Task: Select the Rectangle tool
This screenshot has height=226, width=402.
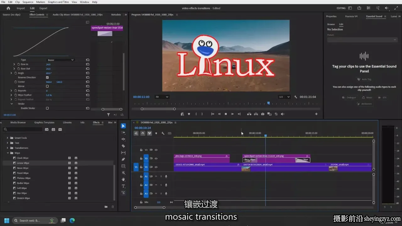Action: click(x=123, y=166)
